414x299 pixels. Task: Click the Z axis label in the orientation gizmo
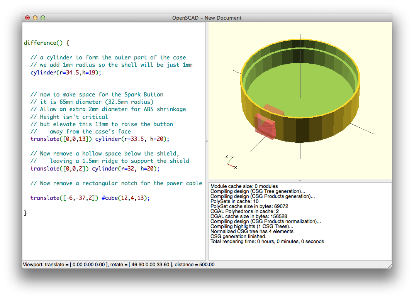click(x=226, y=155)
